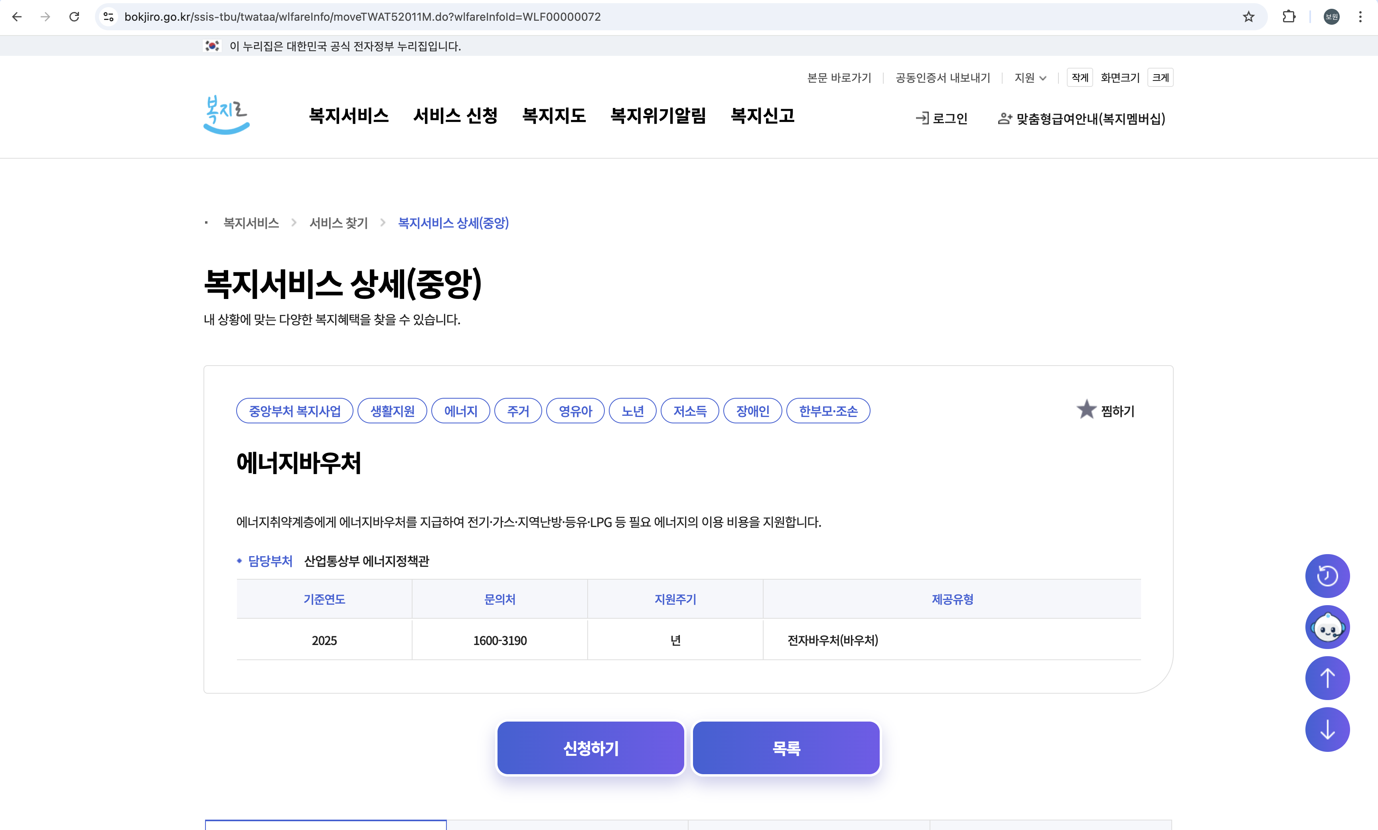Screen dimensions: 1378x830
Task: Open the browser three-dot menu
Action: click(1360, 17)
